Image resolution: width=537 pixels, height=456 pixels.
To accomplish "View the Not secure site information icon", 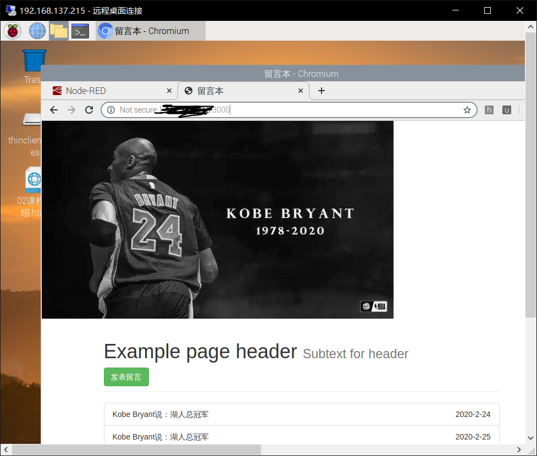I will click(x=111, y=110).
